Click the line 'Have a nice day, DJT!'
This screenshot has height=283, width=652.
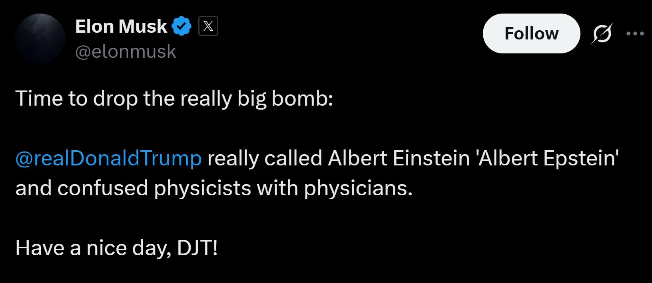pos(117,248)
